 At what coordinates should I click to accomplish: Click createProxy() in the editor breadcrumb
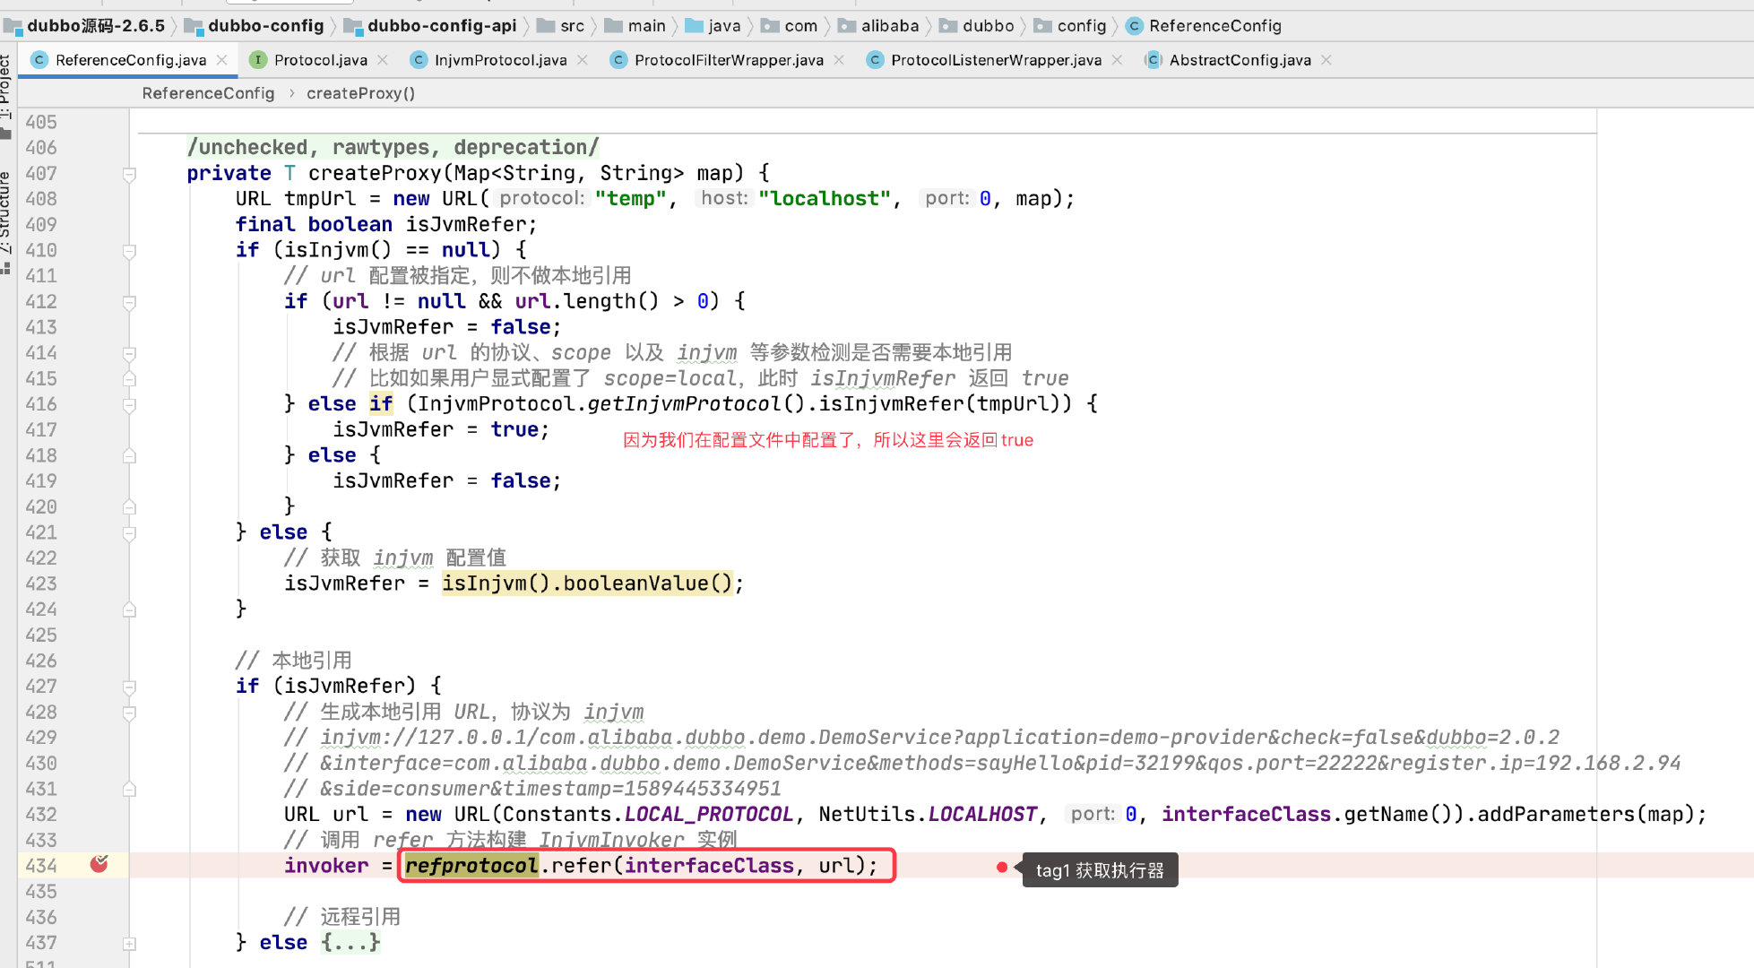pyautogui.click(x=360, y=93)
